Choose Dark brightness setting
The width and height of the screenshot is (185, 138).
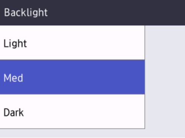click(72, 112)
